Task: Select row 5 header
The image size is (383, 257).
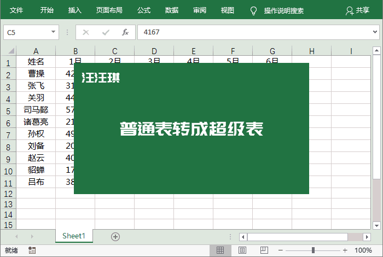Action: [8, 111]
